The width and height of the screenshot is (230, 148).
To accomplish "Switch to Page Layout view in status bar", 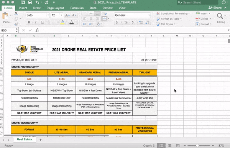I will [x=169, y=145].
